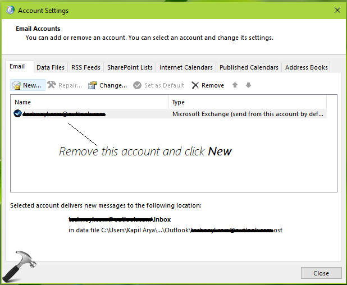
Task: Move account up with up arrow
Action: point(235,85)
